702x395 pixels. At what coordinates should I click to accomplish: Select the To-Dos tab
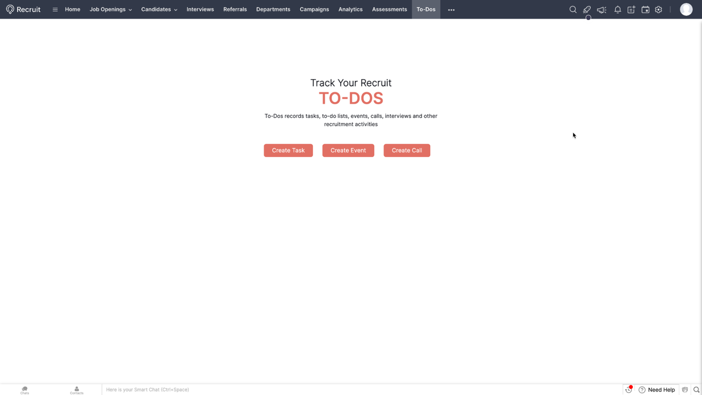426,9
